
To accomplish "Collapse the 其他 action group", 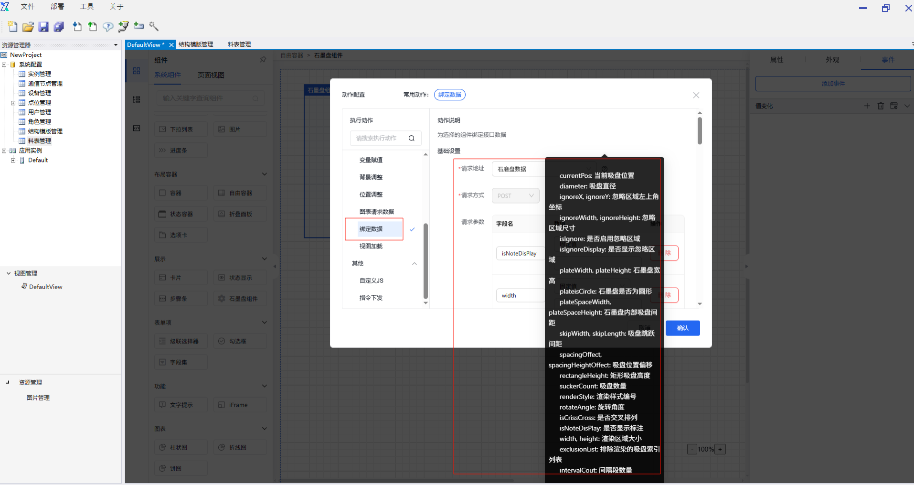I will 414,264.
